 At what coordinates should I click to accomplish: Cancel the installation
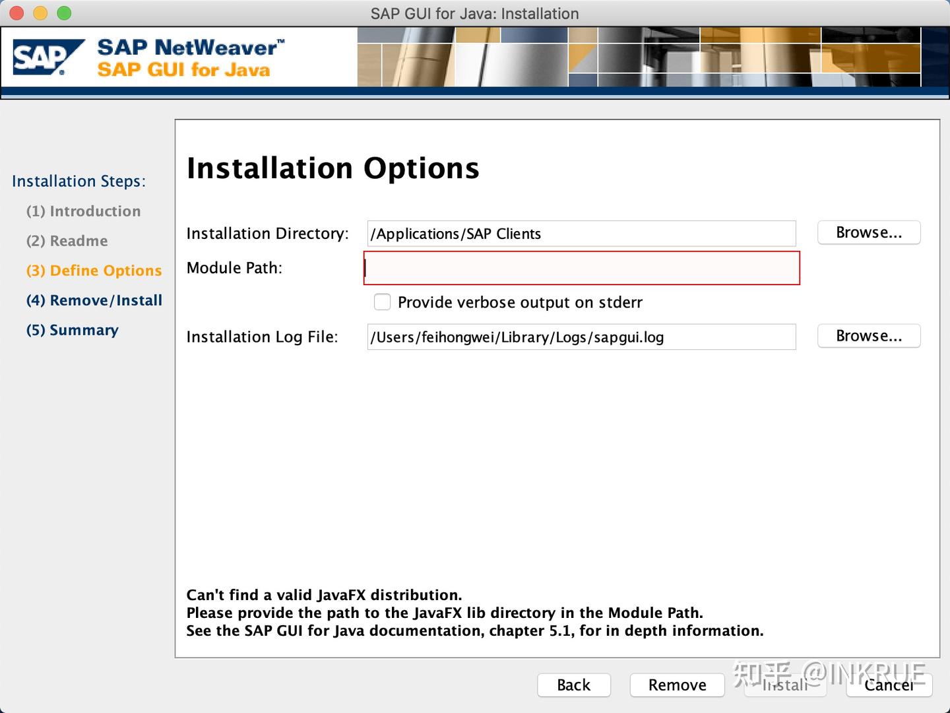[889, 685]
